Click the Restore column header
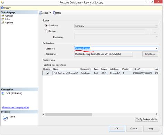This screenshot has height=135, width=164. (x=47, y=69)
